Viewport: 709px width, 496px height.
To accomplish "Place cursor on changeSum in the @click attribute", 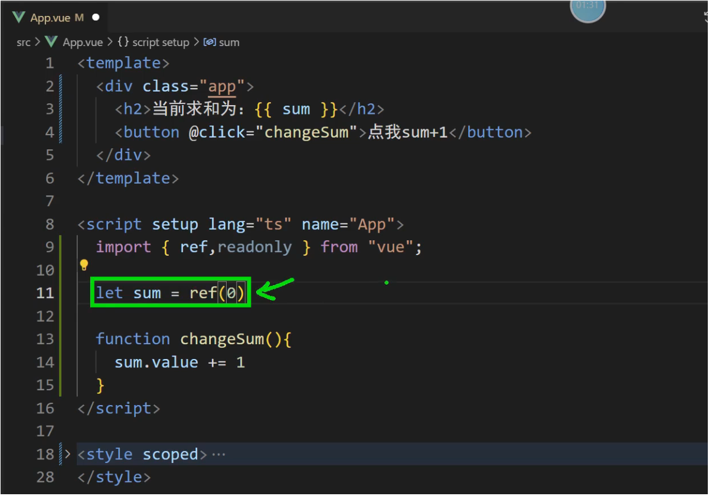I will click(306, 132).
